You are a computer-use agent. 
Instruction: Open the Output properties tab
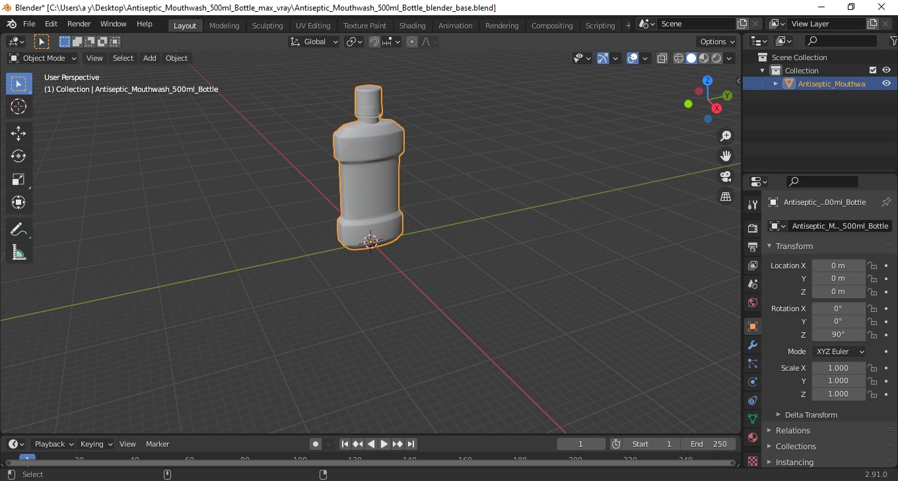(x=752, y=246)
